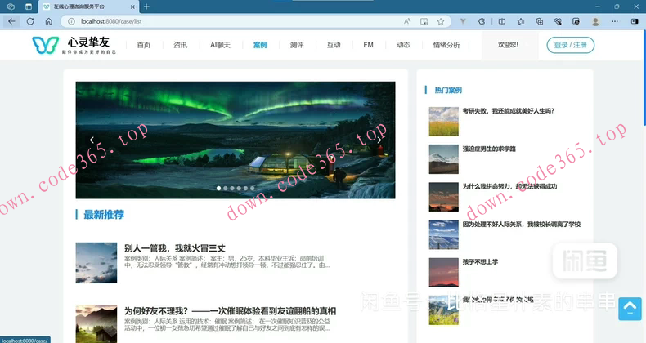Activate the read aloud icon
The image size is (646, 343).
[407, 21]
